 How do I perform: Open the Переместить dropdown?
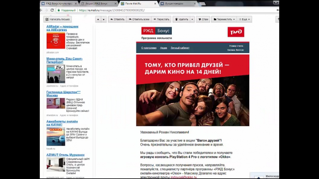[x=224, y=19]
